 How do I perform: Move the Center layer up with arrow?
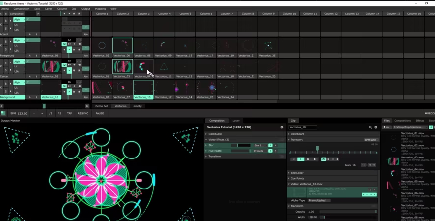click(x=10, y=63)
